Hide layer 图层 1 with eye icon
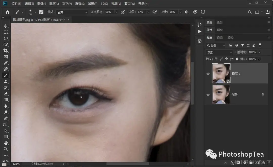273x167 pixels. [x=208, y=74]
